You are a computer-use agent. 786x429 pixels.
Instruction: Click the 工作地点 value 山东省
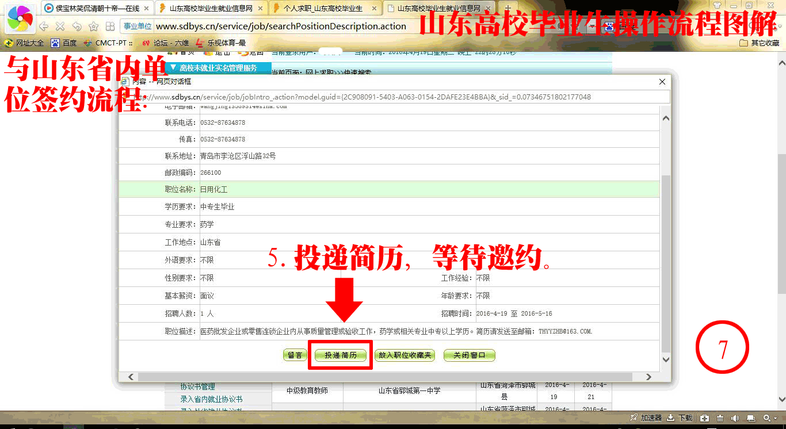(x=210, y=242)
